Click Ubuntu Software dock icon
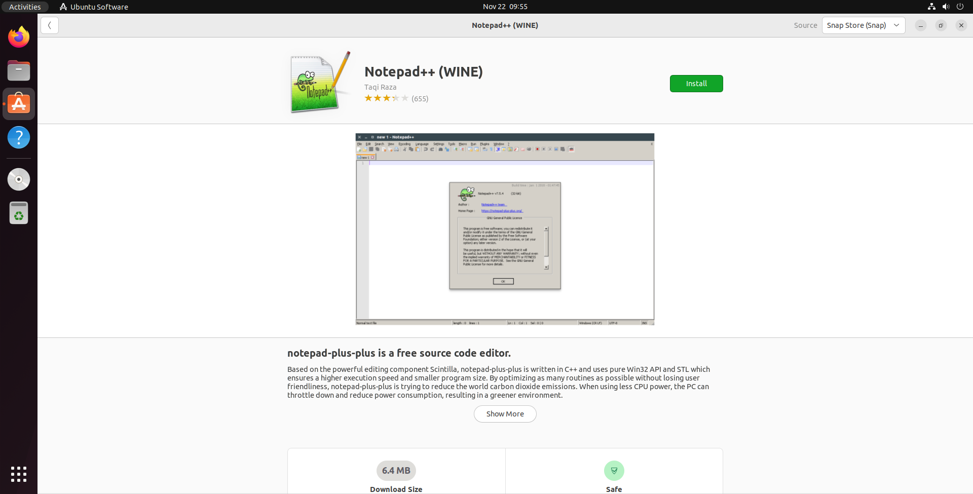Screen dimensions: 973x494 pyautogui.click(x=19, y=104)
